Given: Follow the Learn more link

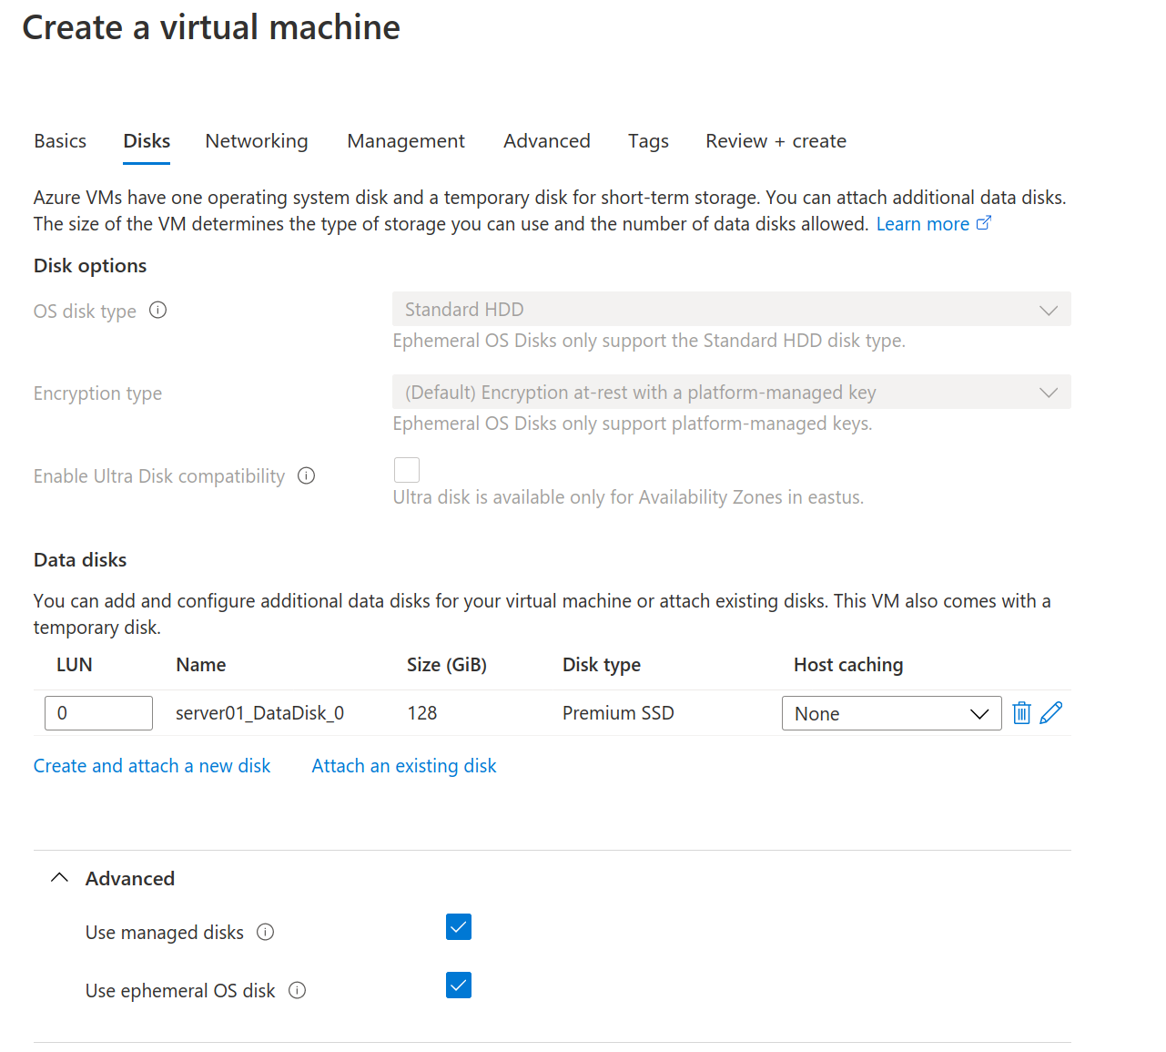Looking at the screenshot, I should pyautogui.click(x=933, y=224).
